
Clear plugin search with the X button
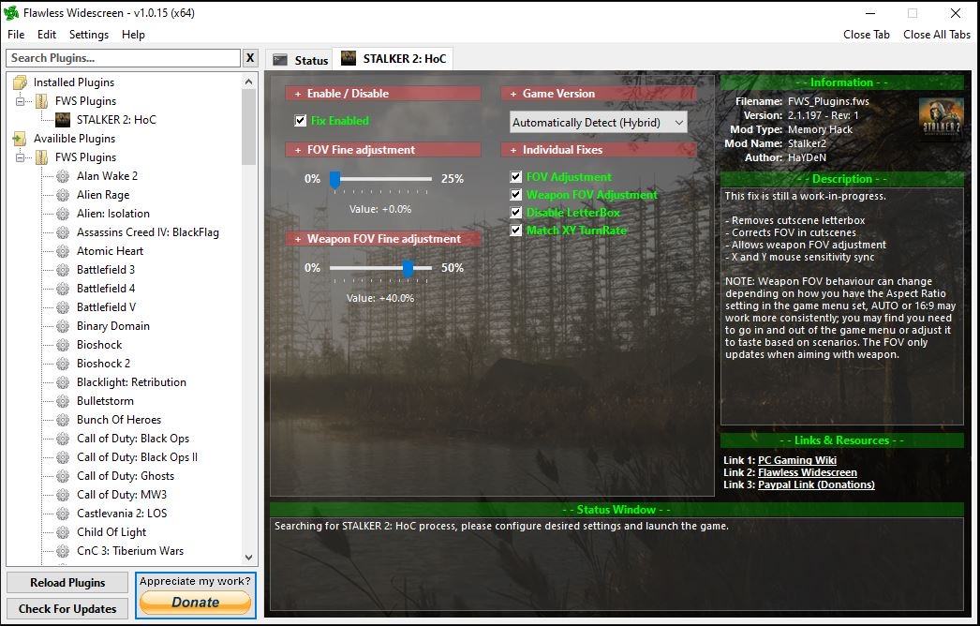250,57
